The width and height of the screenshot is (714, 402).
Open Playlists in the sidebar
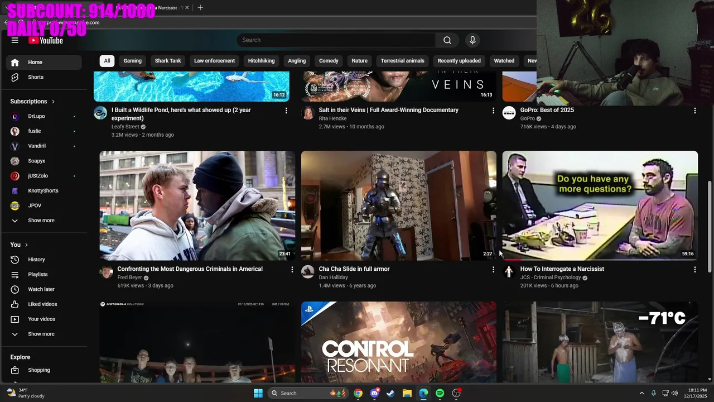pos(44,275)
